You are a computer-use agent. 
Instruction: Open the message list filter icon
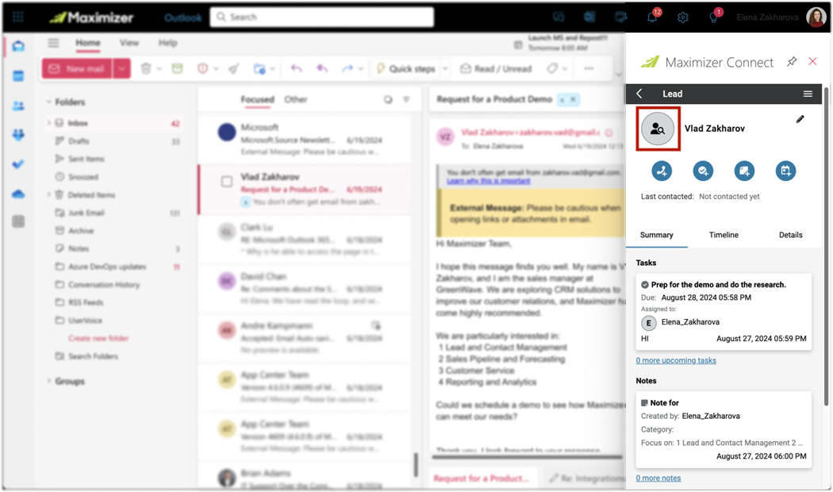tap(406, 99)
